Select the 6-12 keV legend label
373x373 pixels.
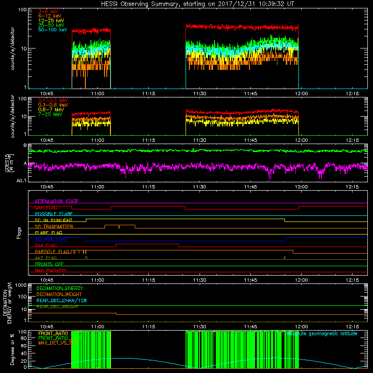(x=50, y=16)
